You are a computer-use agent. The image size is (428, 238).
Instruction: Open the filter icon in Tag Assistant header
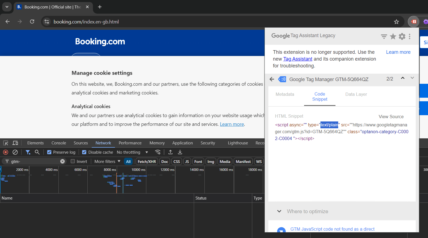click(384, 36)
